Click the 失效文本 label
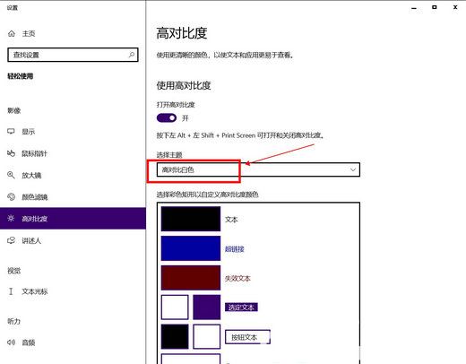 pyautogui.click(x=237, y=278)
